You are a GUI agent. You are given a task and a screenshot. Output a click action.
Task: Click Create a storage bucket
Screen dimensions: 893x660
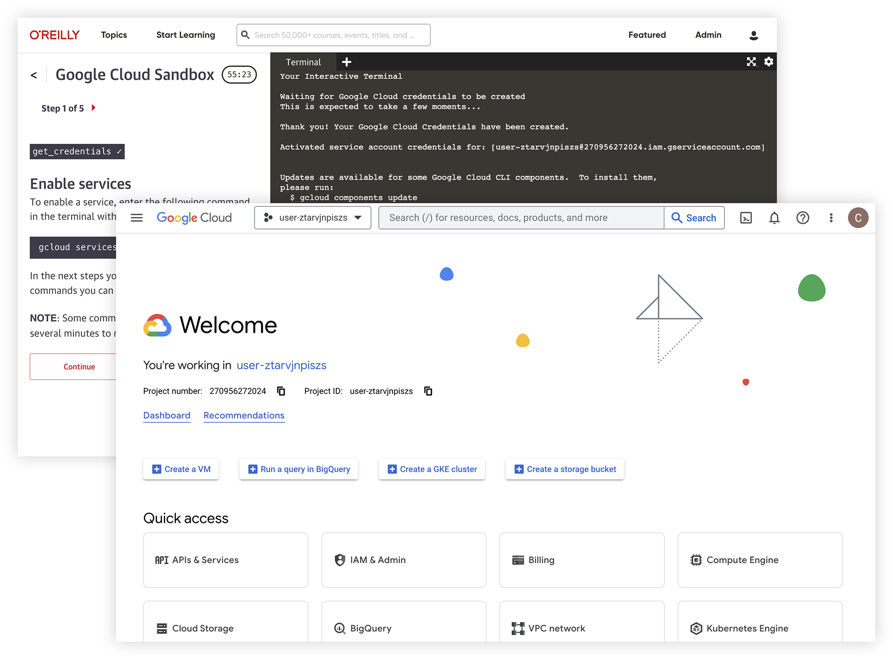click(x=565, y=469)
